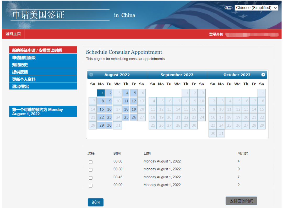The width and height of the screenshot is (283, 208).
Task: Select the 08:30 appointment checkbox
Action: point(91,170)
